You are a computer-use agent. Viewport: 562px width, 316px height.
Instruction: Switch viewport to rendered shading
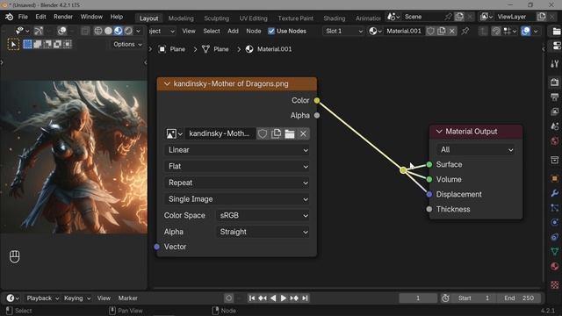click(x=128, y=31)
